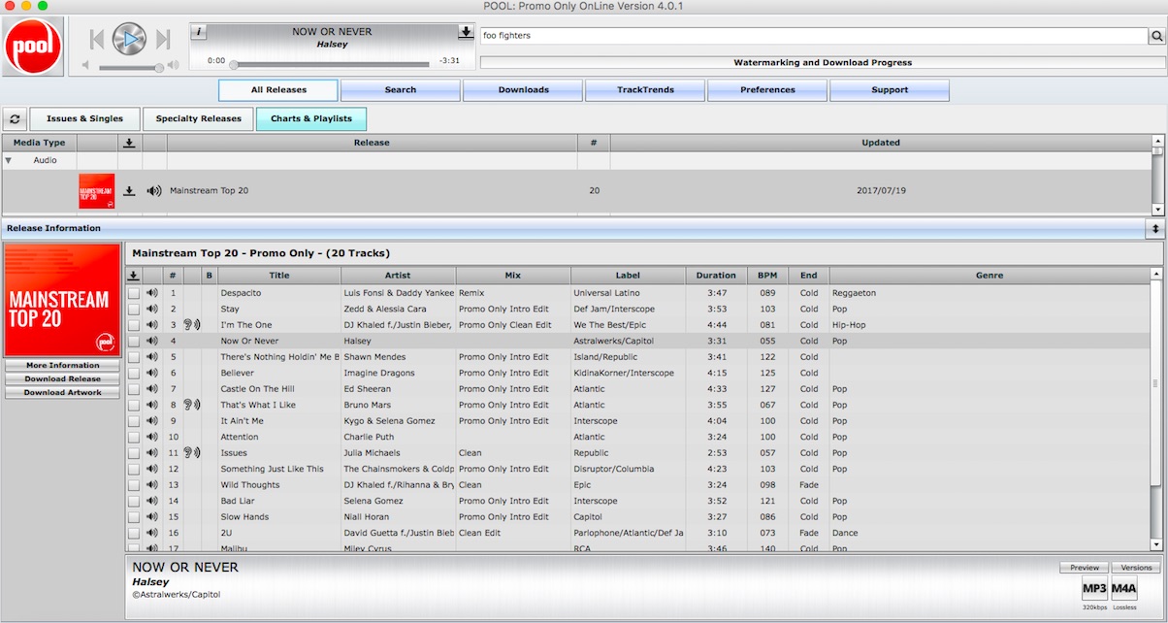Sort track list by Title column

[x=279, y=276]
